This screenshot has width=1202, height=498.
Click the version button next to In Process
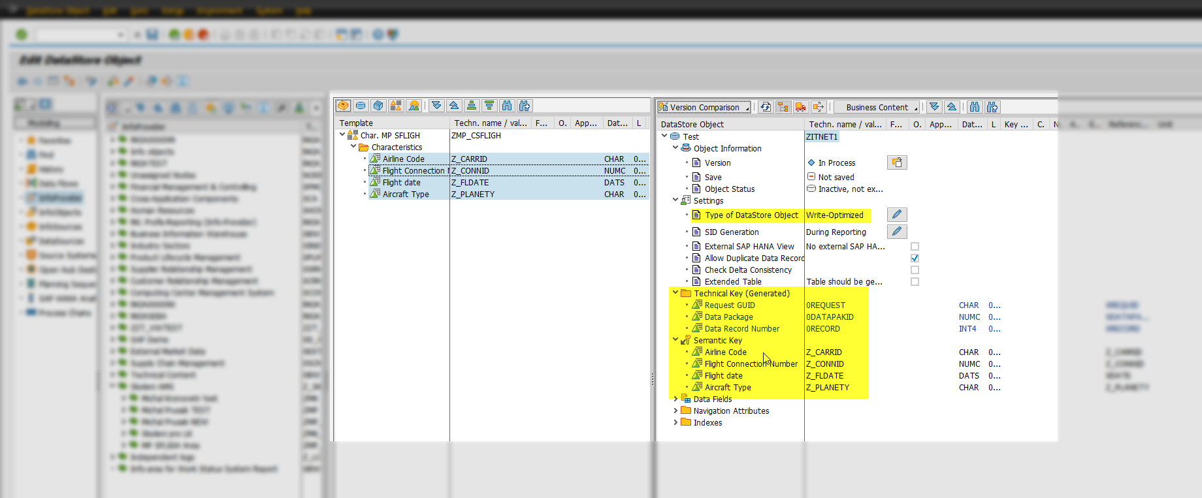click(897, 163)
